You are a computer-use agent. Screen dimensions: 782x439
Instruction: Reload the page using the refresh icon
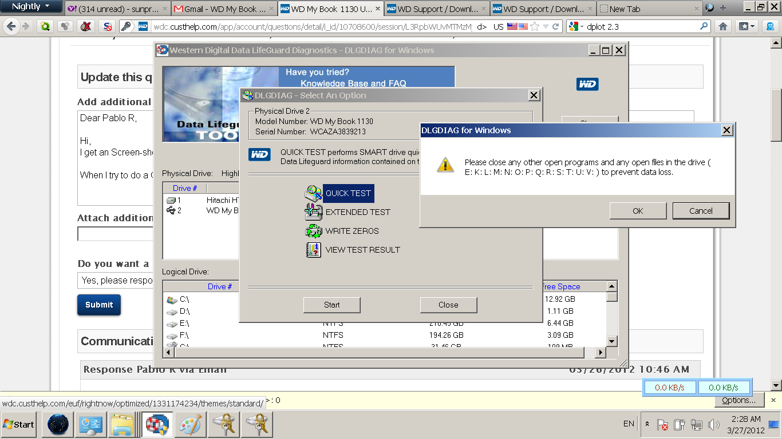point(555,26)
